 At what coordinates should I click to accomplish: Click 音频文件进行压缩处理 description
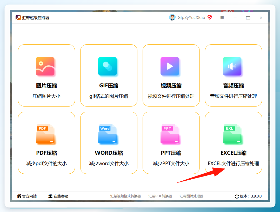coord(234,96)
